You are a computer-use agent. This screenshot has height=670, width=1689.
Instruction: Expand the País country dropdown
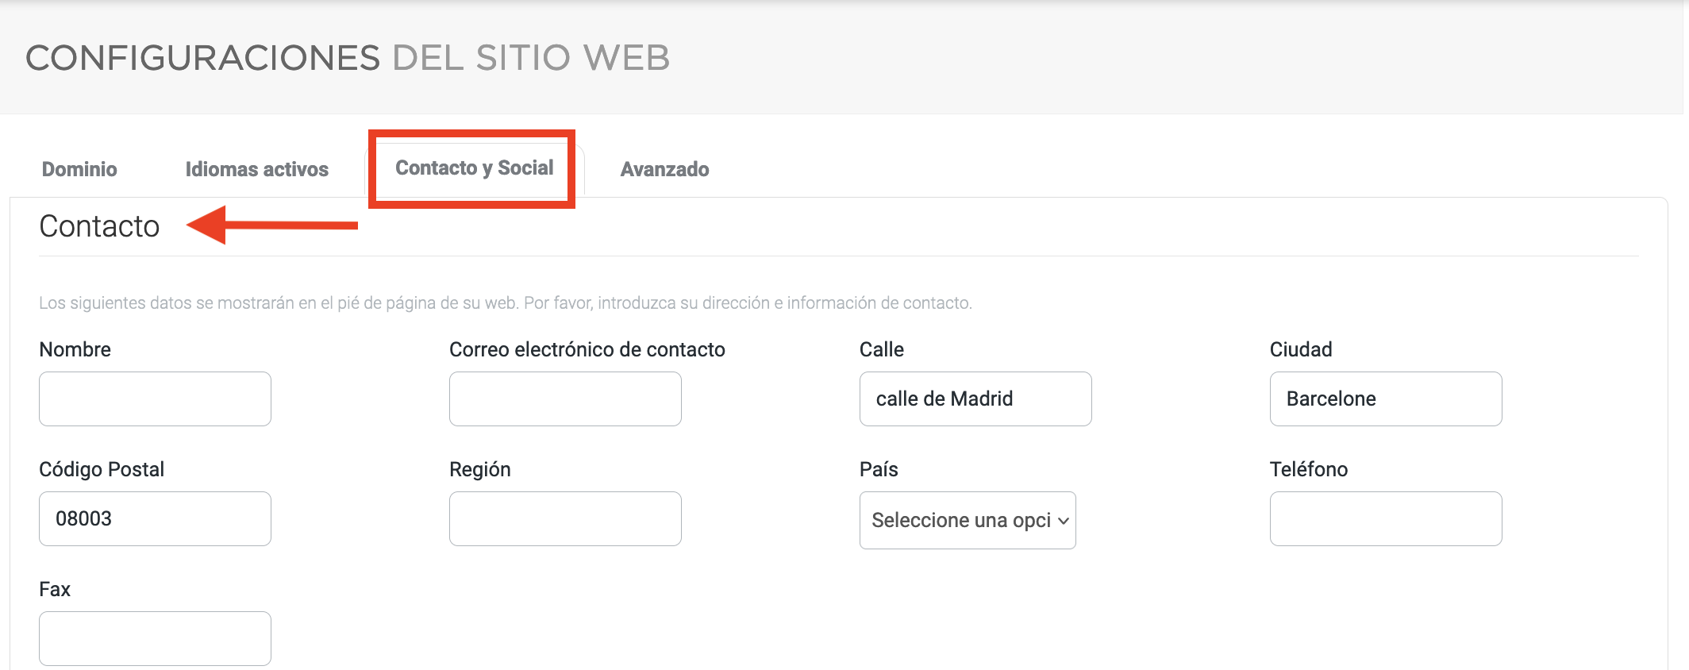[x=968, y=520]
